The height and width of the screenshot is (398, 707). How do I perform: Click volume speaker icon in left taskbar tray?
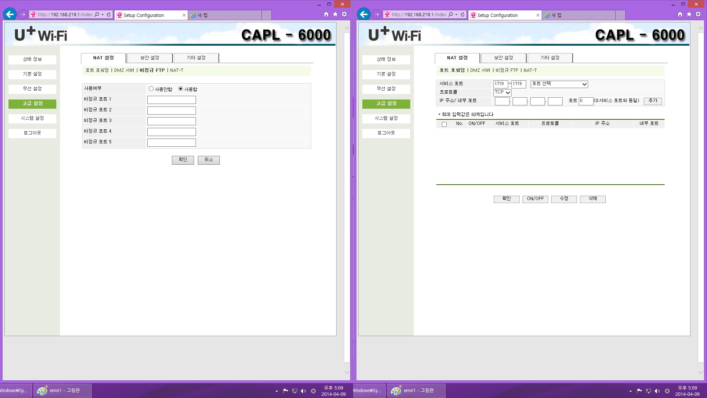[x=303, y=391]
